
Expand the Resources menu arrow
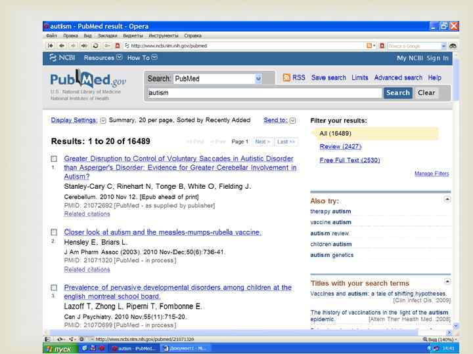point(120,56)
